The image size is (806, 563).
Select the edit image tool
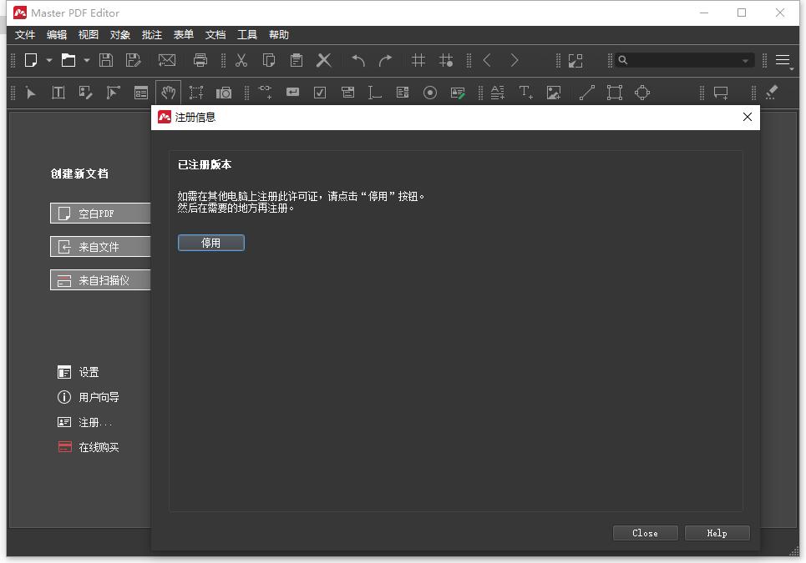(x=85, y=93)
